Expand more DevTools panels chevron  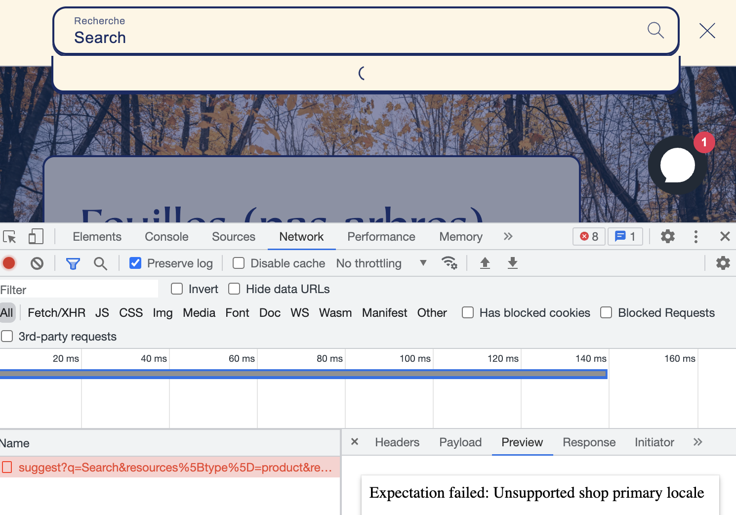click(508, 237)
